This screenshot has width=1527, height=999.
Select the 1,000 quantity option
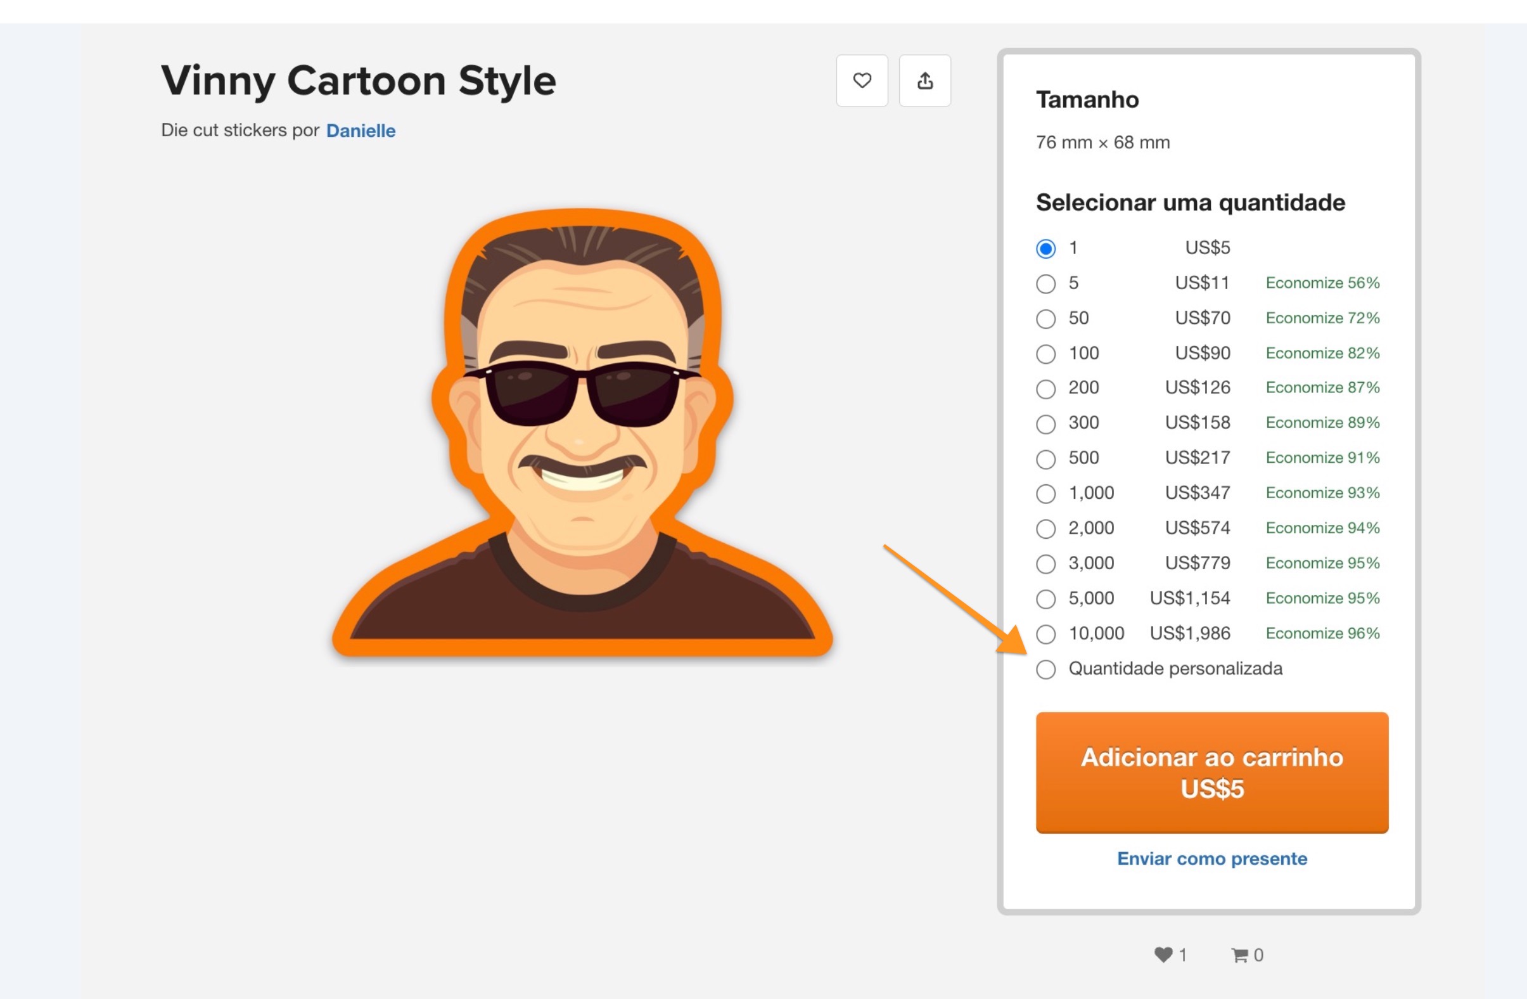1046,494
